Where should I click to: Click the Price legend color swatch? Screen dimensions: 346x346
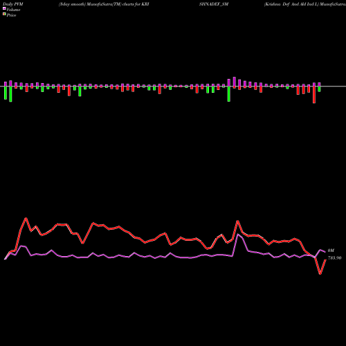[4, 15]
